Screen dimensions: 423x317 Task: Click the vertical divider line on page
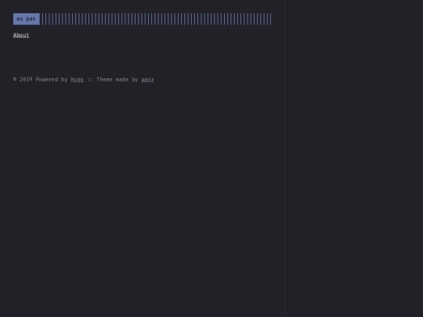(x=286, y=158)
